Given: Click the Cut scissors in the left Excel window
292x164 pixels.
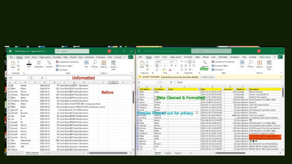Looking at the screenshot, I should 18,62.
